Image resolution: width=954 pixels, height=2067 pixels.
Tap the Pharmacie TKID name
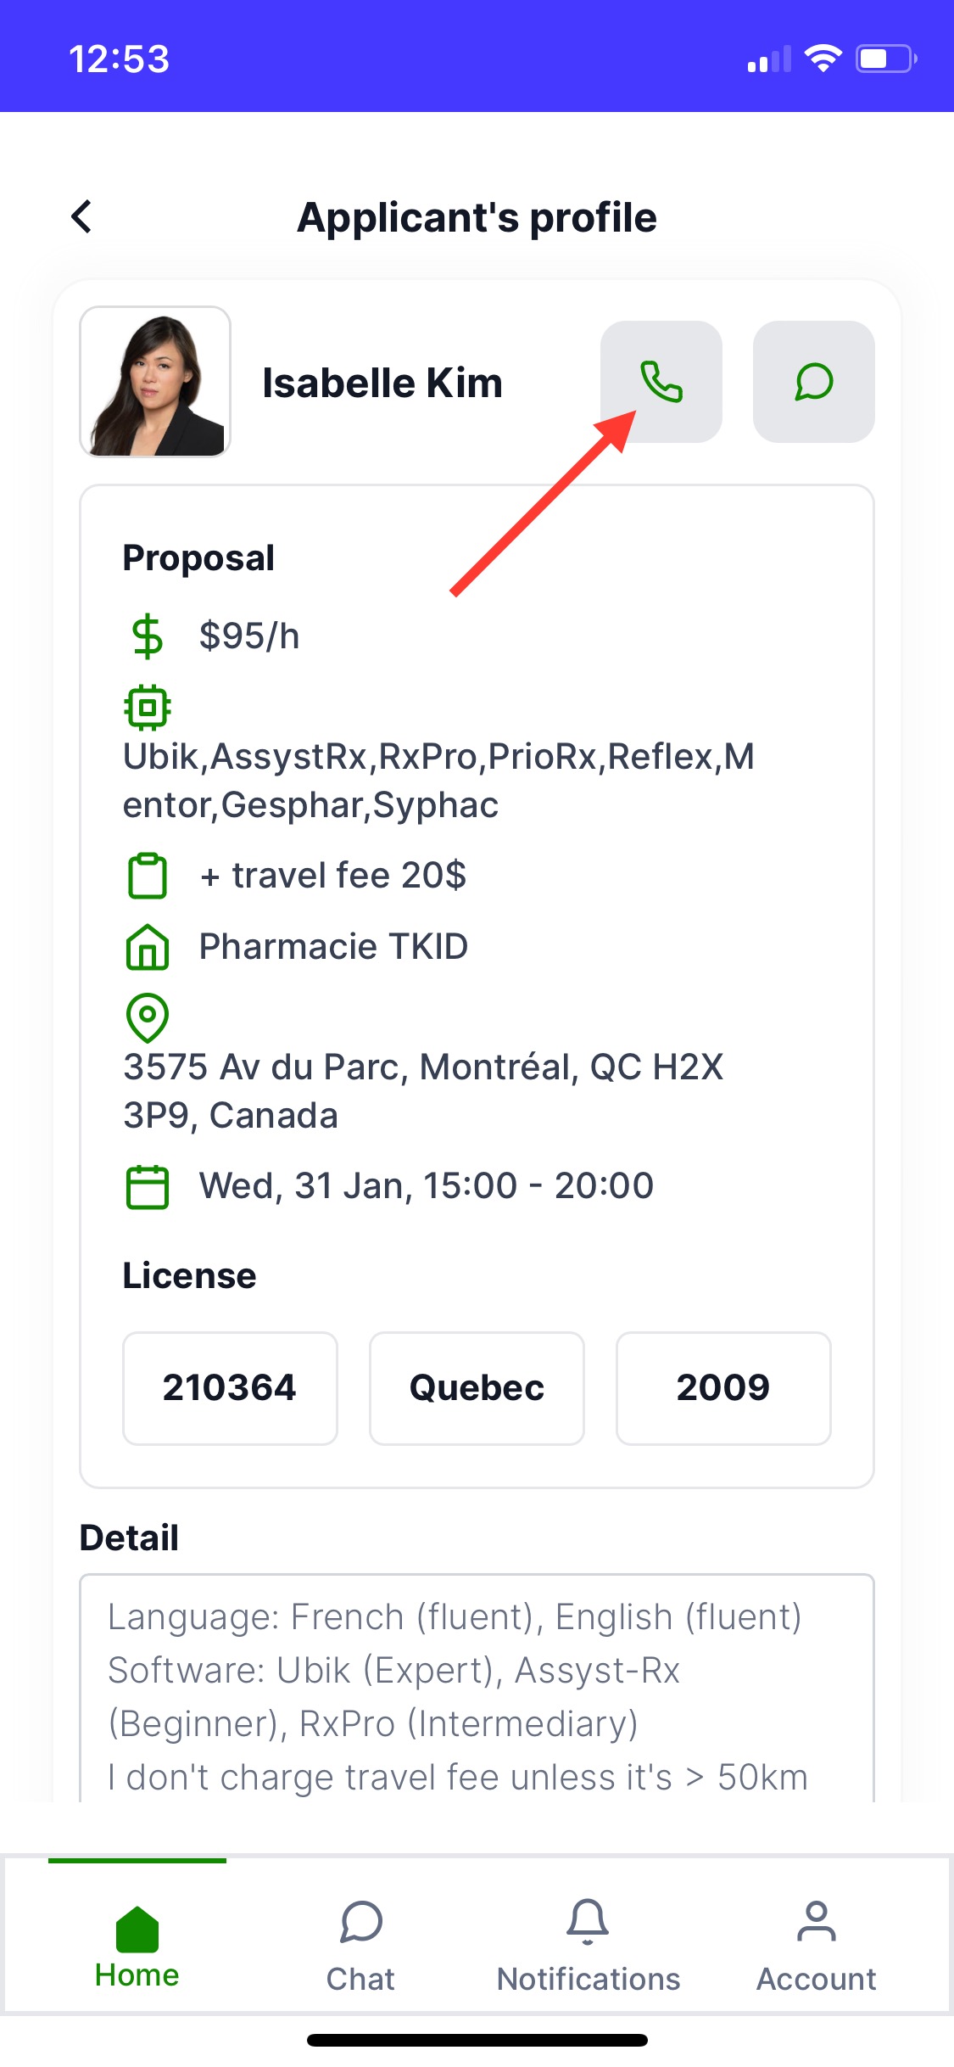click(333, 947)
